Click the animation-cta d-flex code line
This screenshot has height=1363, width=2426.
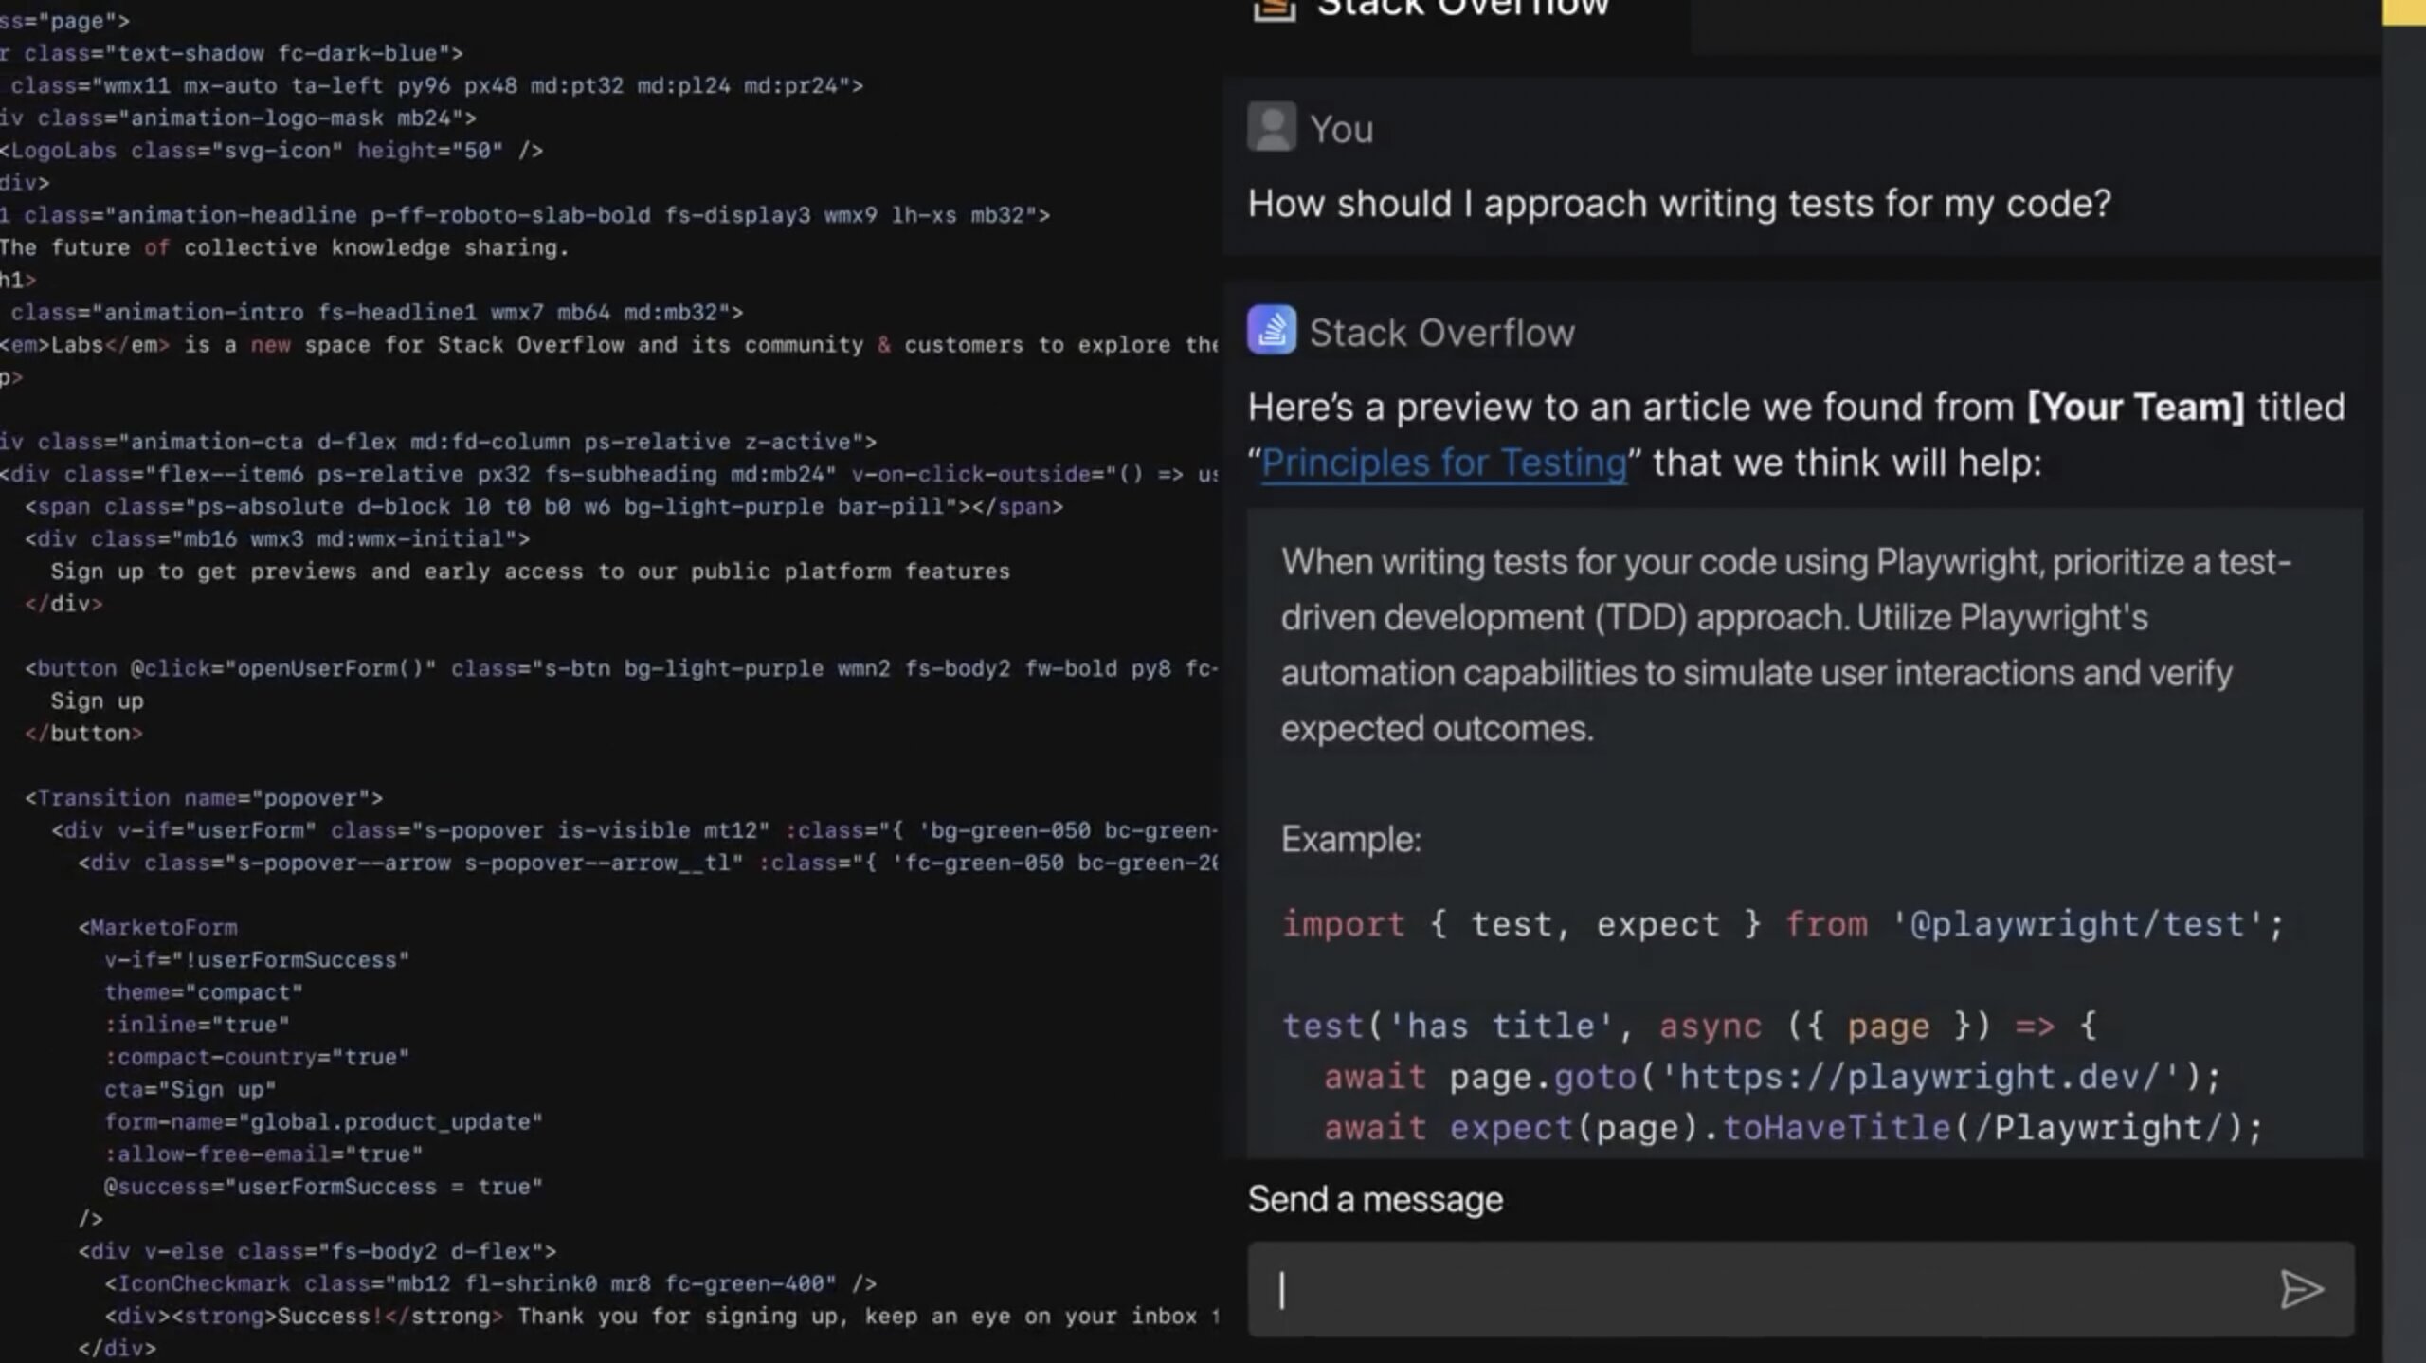[x=439, y=442]
